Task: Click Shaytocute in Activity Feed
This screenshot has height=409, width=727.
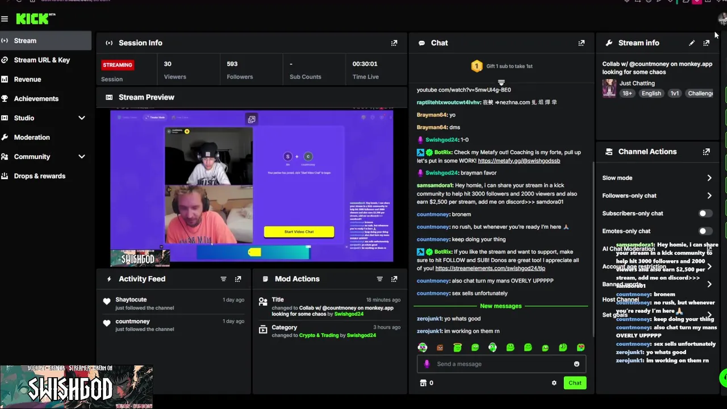Action: [x=131, y=299]
